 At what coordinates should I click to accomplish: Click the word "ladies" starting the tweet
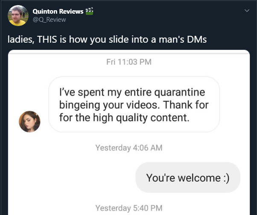point(21,40)
